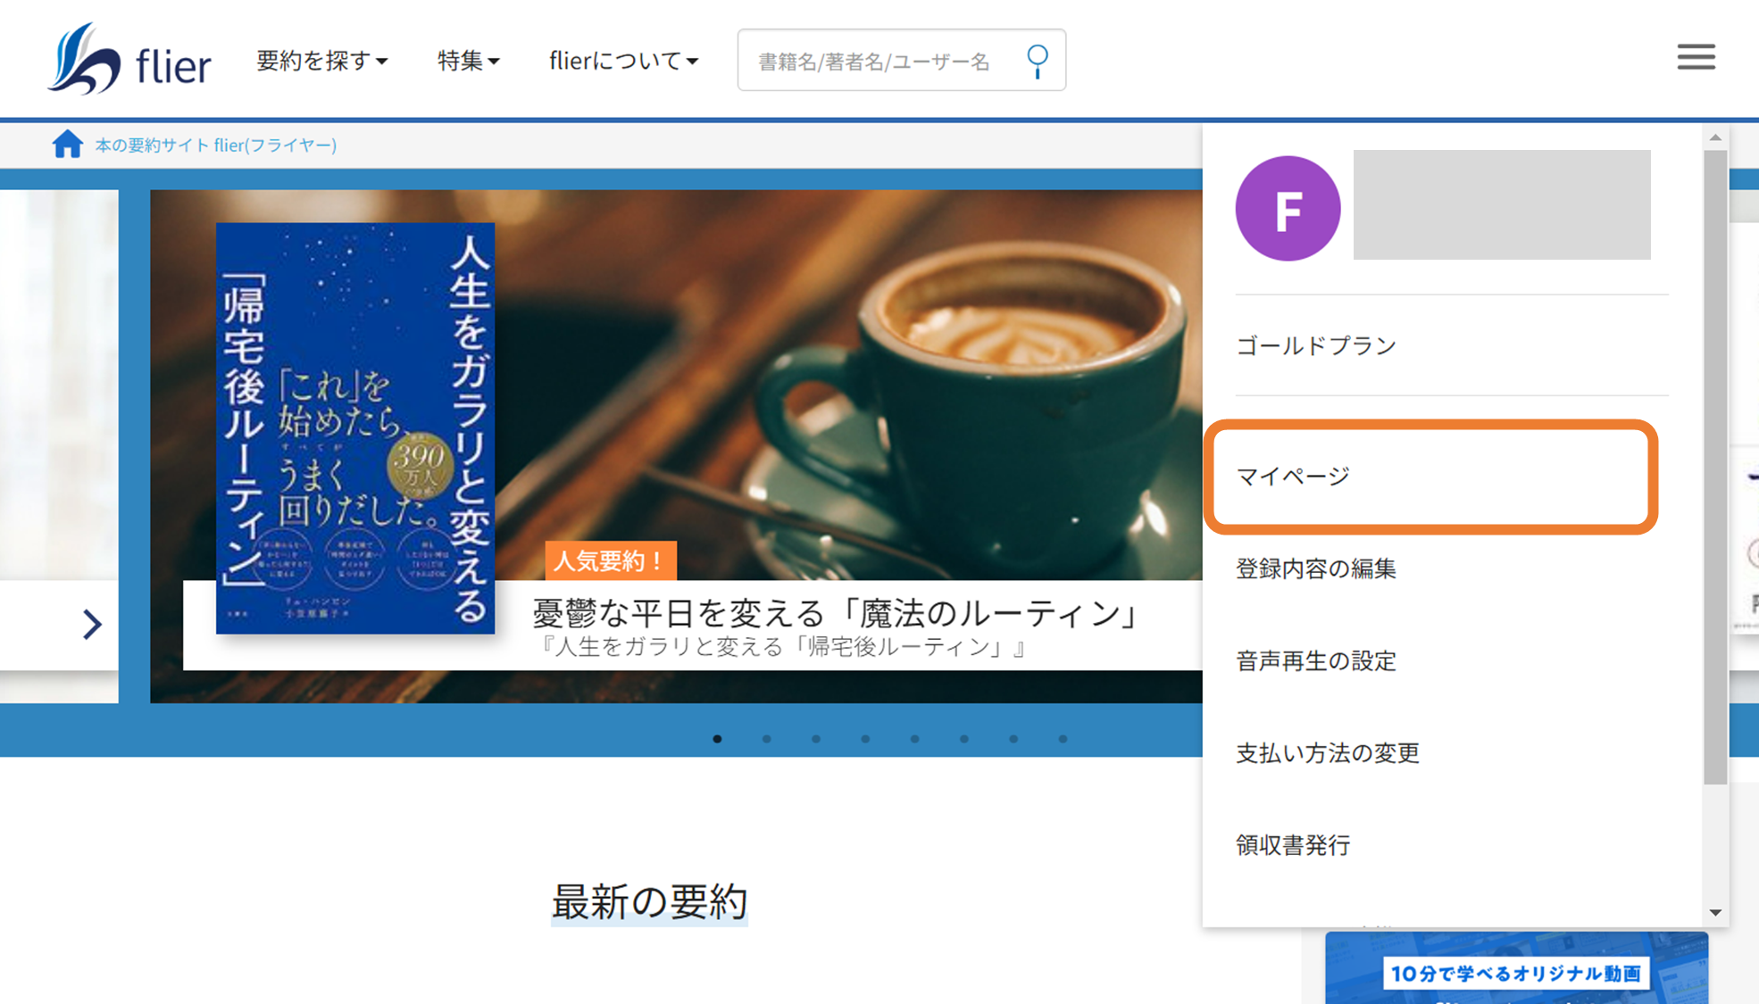This screenshot has height=1004, width=1759.
Task: Select the second carousel dot
Action: click(767, 739)
